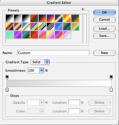Click the Delete button beside the opacity location field

99,102
